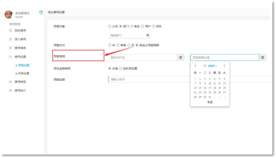Pick July 10 in the calendar
The image size is (276, 158).
point(210,83)
